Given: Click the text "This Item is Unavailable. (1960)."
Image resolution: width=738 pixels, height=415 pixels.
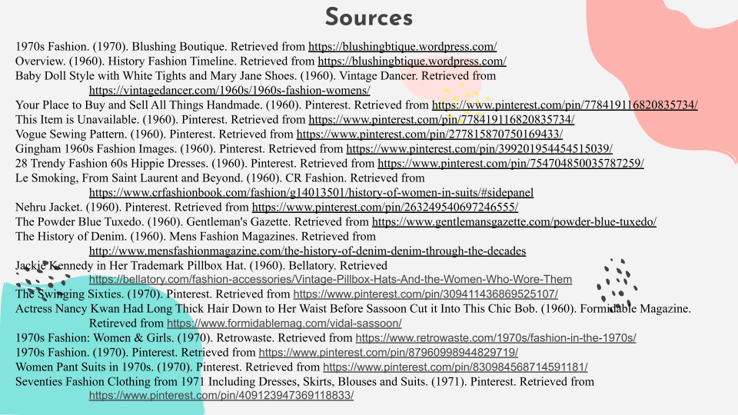Looking at the screenshot, I should (97, 120).
